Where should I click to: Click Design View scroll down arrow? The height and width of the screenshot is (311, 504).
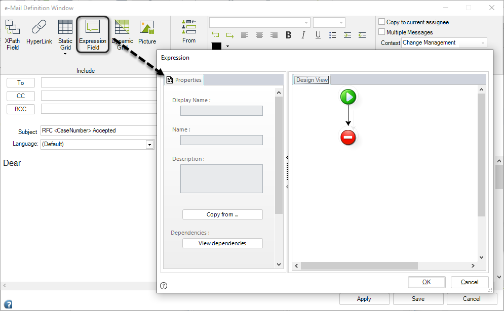(481, 257)
